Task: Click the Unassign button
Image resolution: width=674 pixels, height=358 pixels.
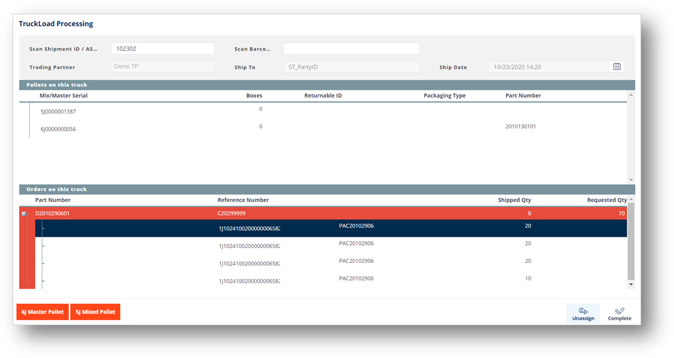Action: click(583, 314)
